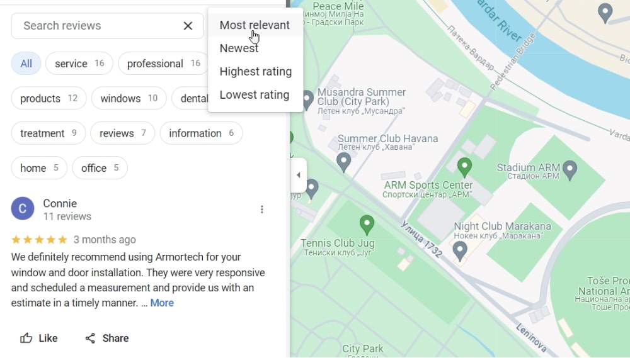
Task: Click the Summer Club Havana pin
Action: [343, 162]
